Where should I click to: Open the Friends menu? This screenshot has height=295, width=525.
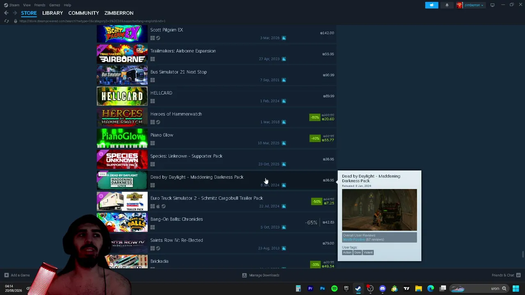[x=40, y=5]
